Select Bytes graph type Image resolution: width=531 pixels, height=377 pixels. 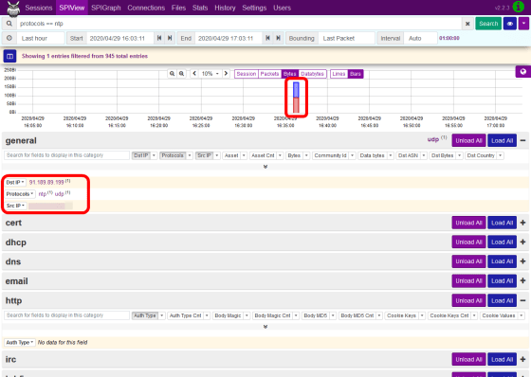(289, 74)
